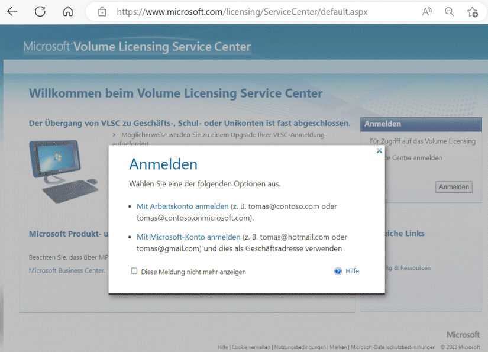488x352 pixels.
Task: Click the 'Microsoft Produkt-' section heading
Action: point(69,234)
